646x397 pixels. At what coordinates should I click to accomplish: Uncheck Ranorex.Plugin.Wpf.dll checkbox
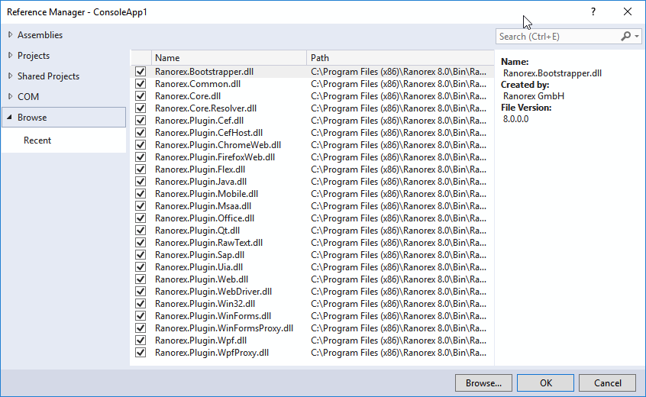[141, 341]
